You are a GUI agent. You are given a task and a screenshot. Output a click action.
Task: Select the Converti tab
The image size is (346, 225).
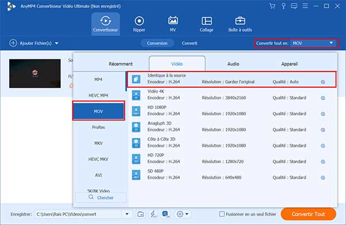190,43
